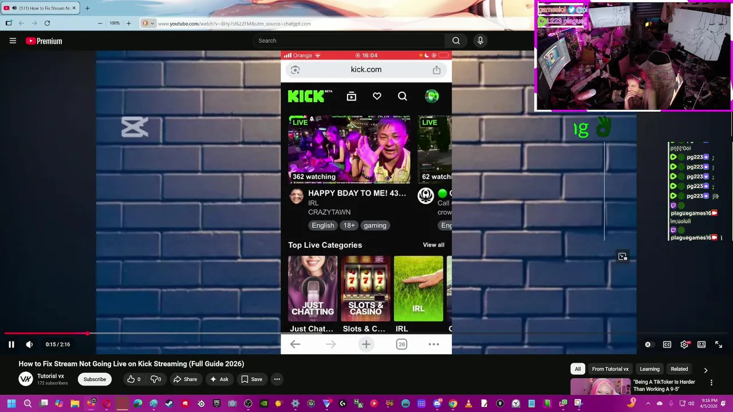The image size is (733, 412).
Task: Click the youtube.com address bar URL
Action: [234, 23]
